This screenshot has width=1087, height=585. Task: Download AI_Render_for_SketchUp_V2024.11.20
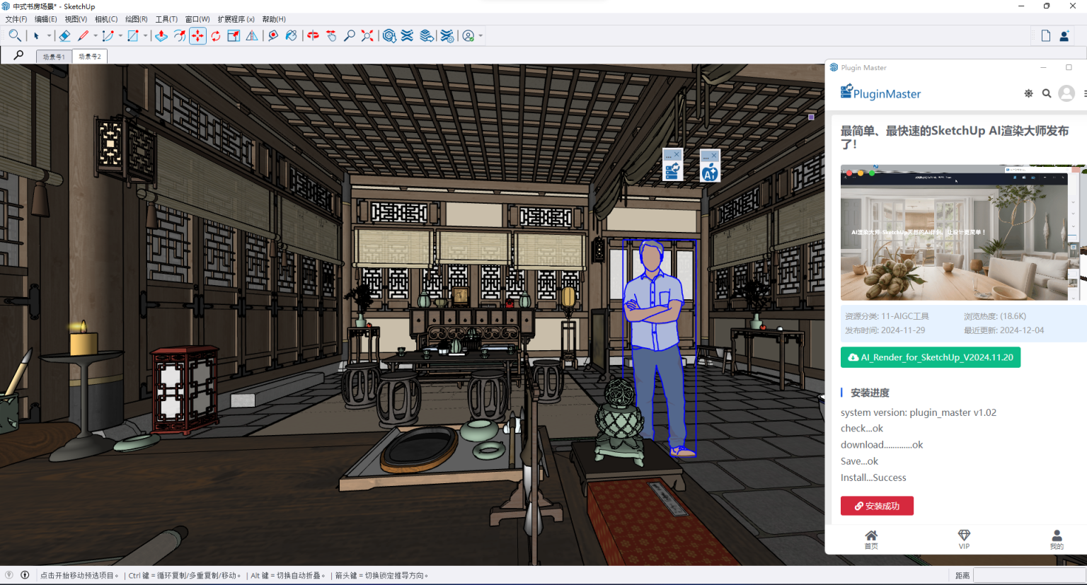point(931,357)
